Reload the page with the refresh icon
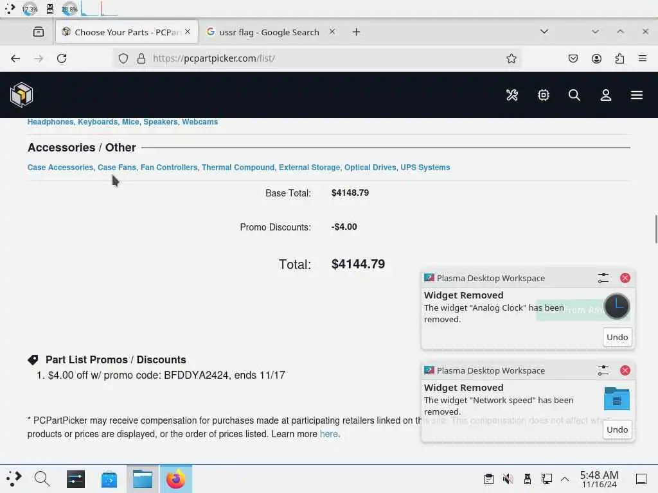658x493 pixels. [x=62, y=58]
